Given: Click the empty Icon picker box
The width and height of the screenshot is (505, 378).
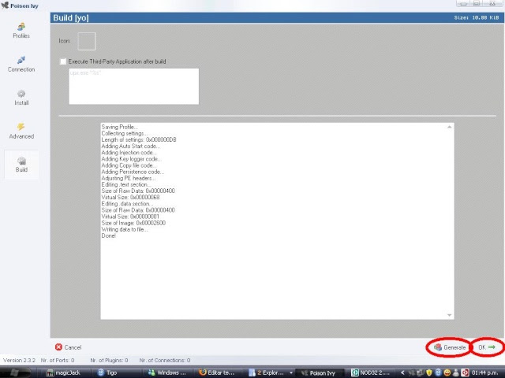Looking at the screenshot, I should [x=87, y=41].
